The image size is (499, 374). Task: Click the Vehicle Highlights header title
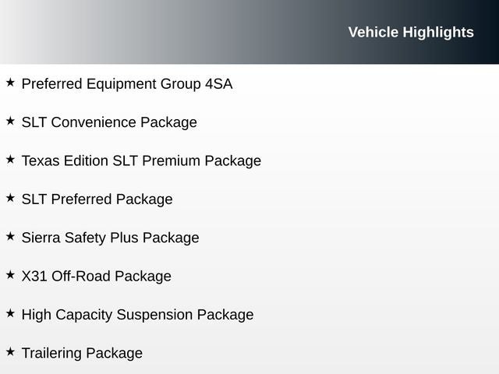410,32
